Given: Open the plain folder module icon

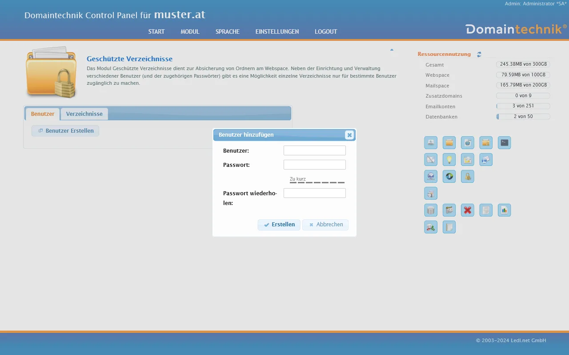Looking at the screenshot, I should click(449, 143).
